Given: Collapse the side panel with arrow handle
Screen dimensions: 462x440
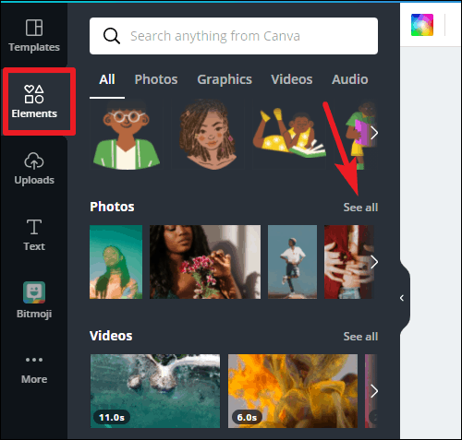Looking at the screenshot, I should (402, 298).
